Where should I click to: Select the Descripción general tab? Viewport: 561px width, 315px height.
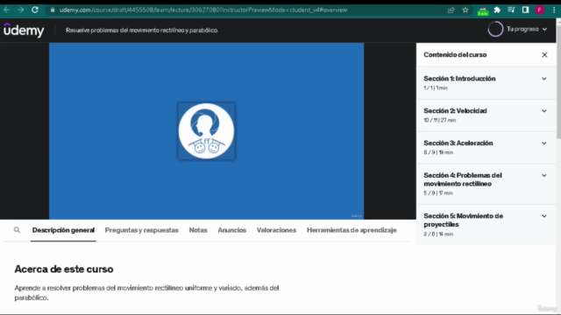(63, 230)
